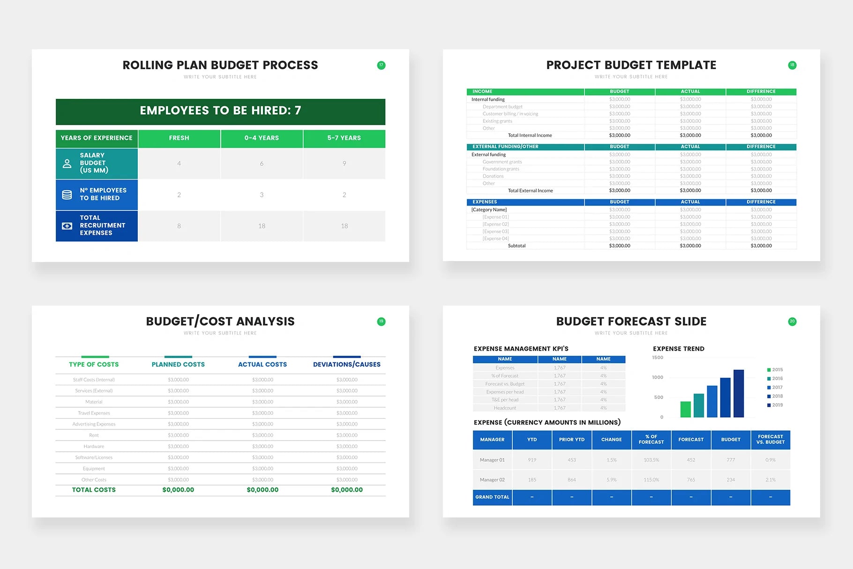Select the 5-7 Years column header
This screenshot has width=853, height=569.
pyautogui.click(x=344, y=138)
